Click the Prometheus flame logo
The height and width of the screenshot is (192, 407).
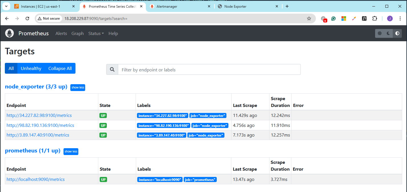coord(9,33)
